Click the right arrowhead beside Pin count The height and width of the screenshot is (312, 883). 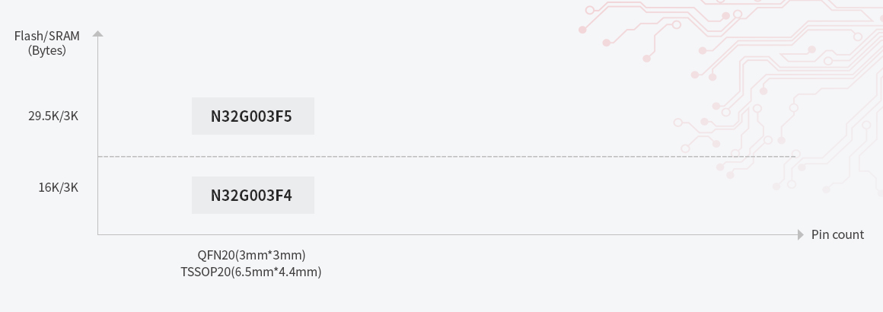[x=800, y=234]
